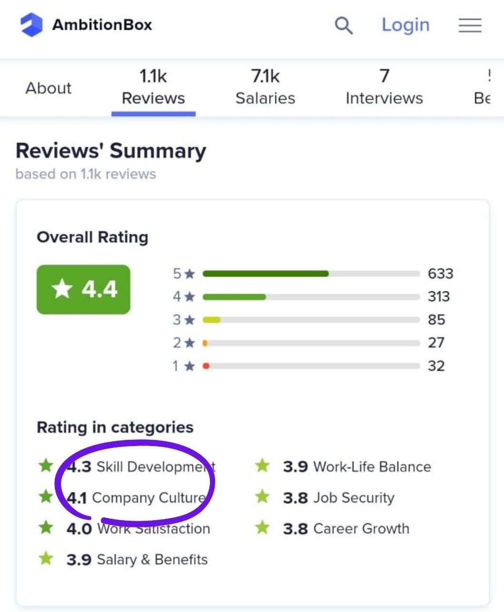This screenshot has height=612, width=504.
Task: Click the AmbitionBox brand name text
Action: pos(102,25)
